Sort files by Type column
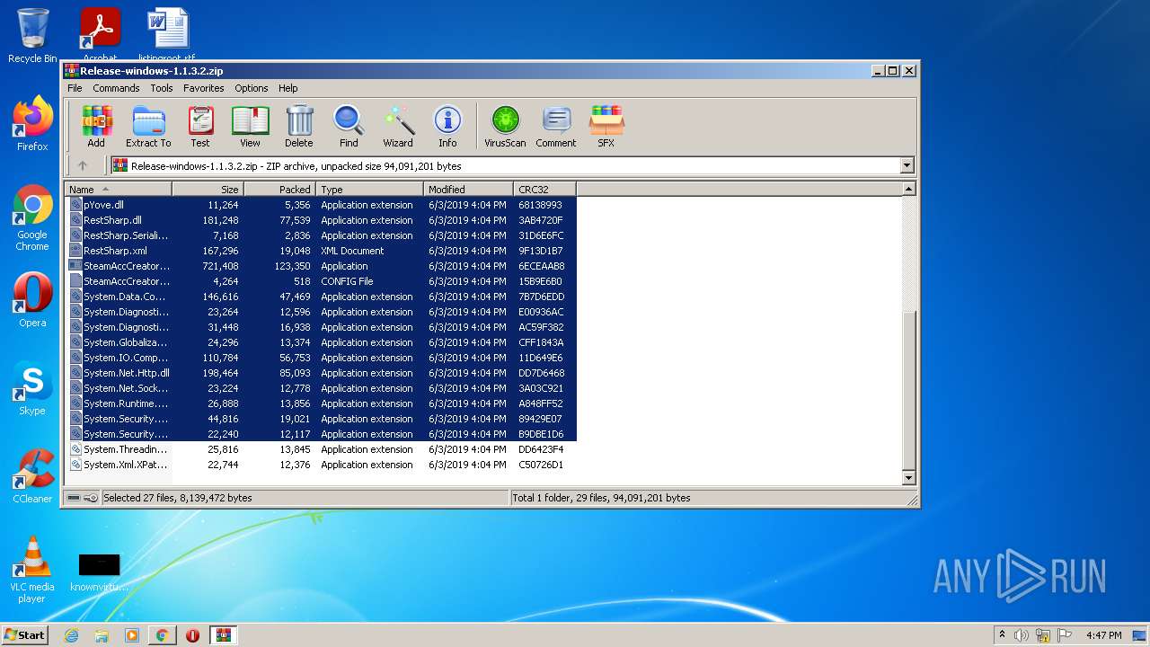Viewport: 1150px width, 647px height. pyautogui.click(x=369, y=189)
